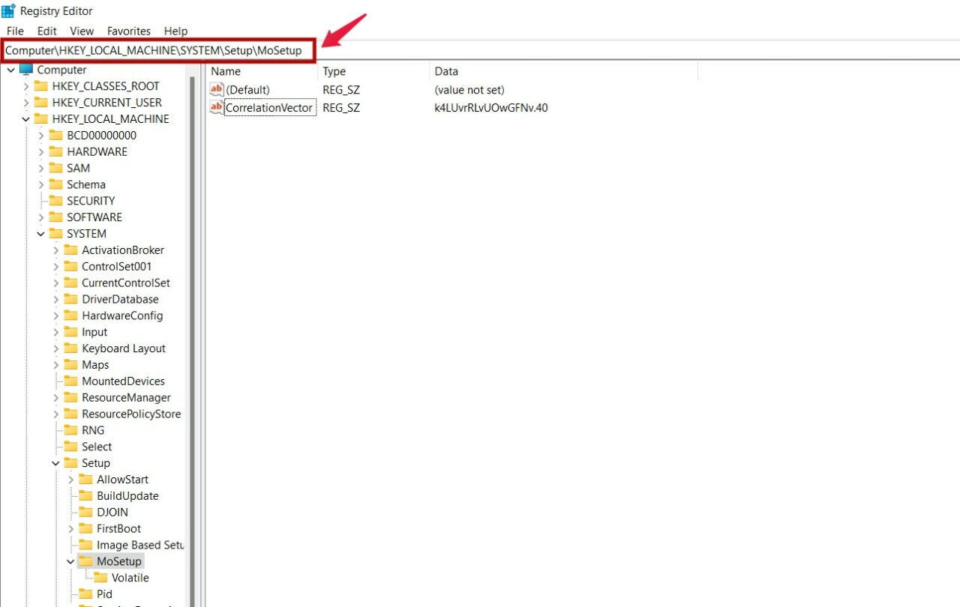Open the File menu
Image resolution: width=960 pixels, height=607 pixels.
tap(15, 31)
